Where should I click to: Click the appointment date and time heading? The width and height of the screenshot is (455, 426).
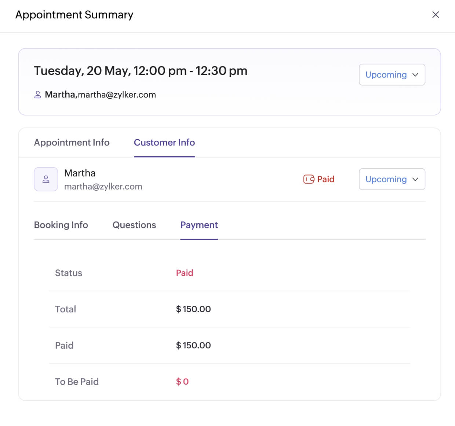point(141,71)
